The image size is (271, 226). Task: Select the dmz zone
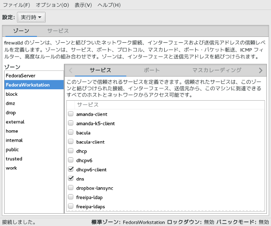coord(34,103)
